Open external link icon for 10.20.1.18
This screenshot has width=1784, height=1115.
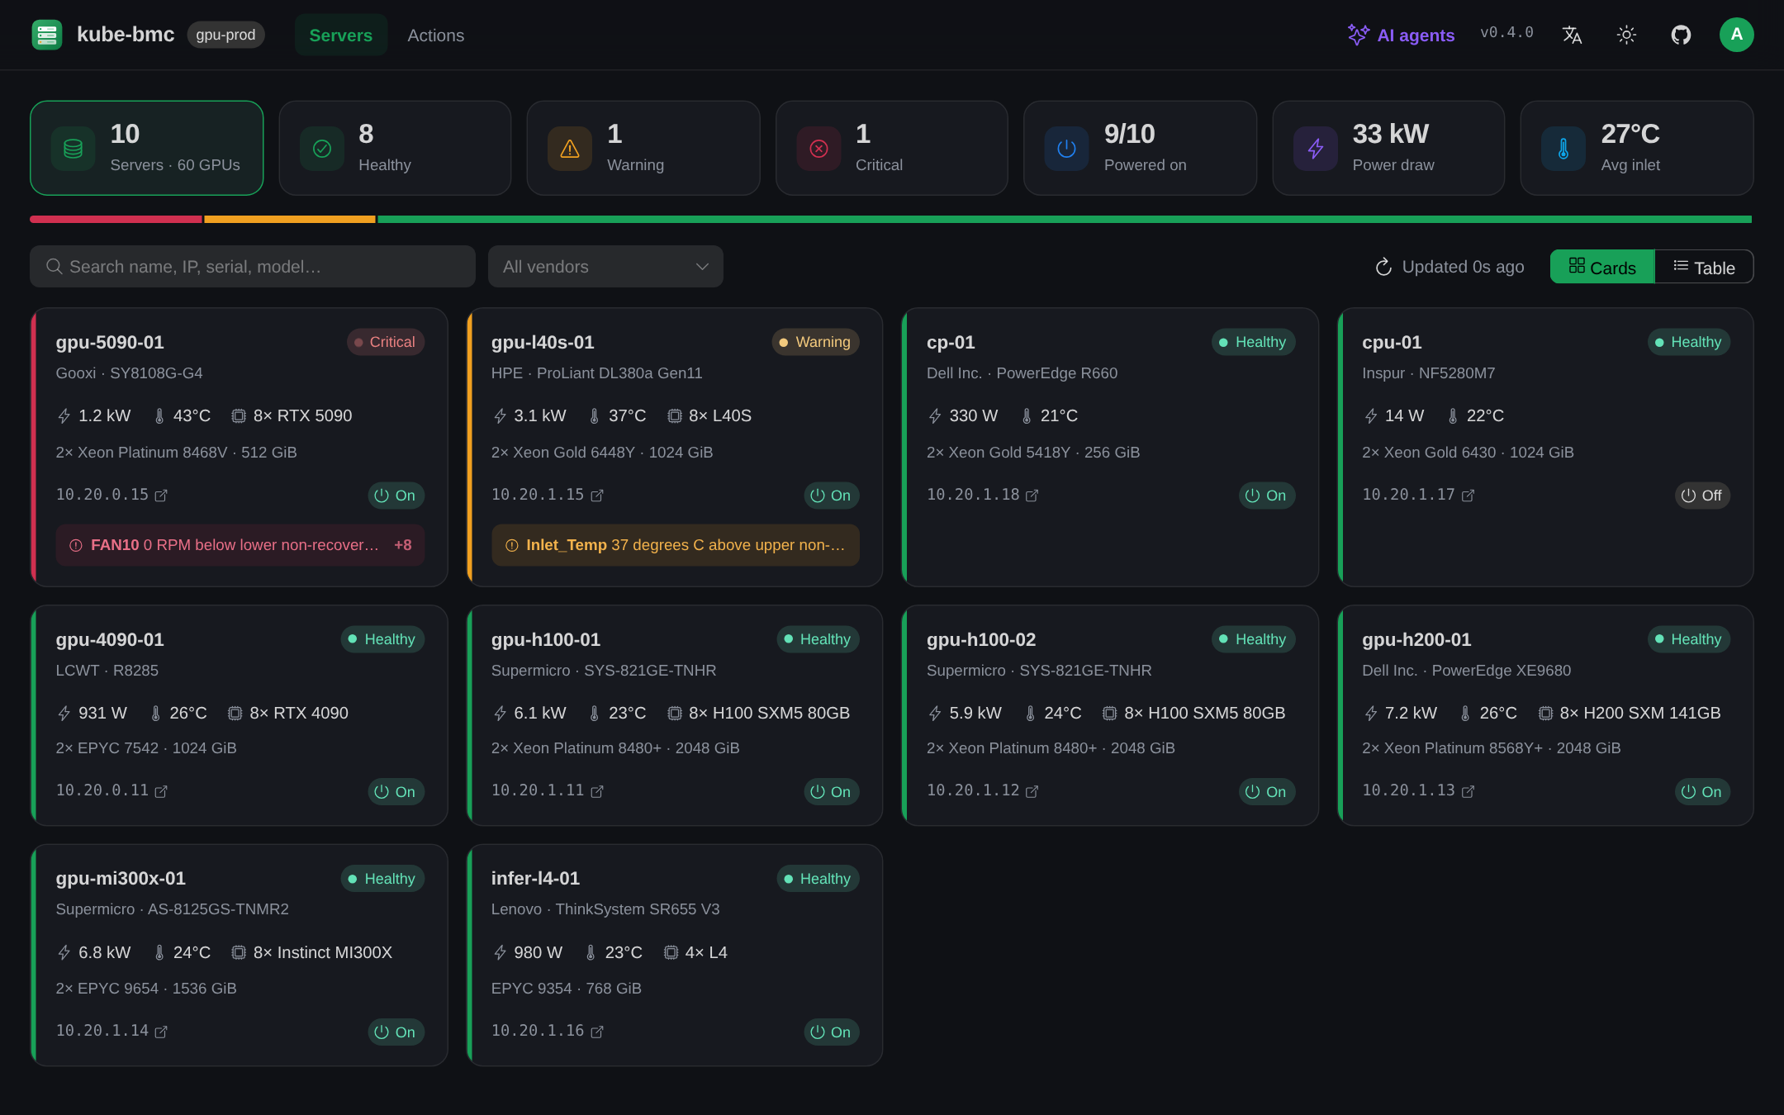[x=1032, y=496]
